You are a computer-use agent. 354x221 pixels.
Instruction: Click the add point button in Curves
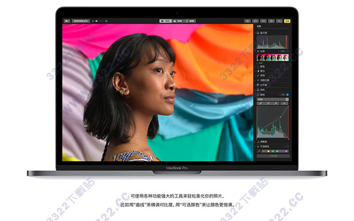284,104
